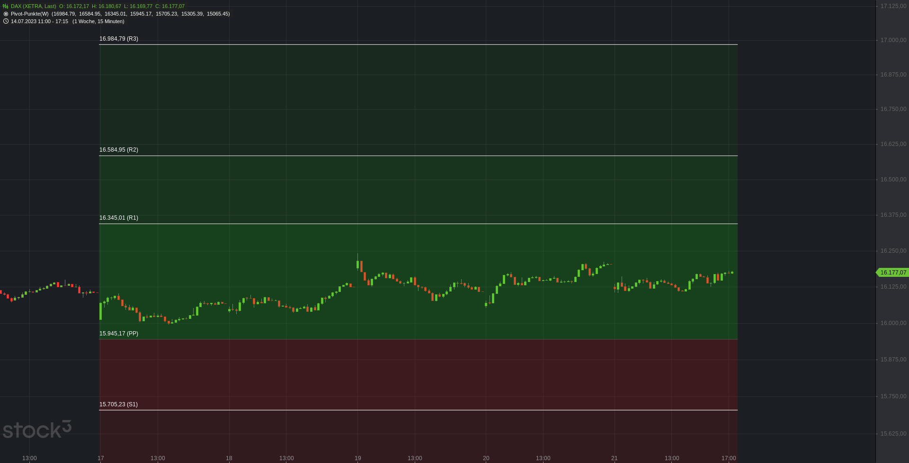Click the L: 16.169,77 low value
Image resolution: width=909 pixels, height=463 pixels.
(138, 7)
